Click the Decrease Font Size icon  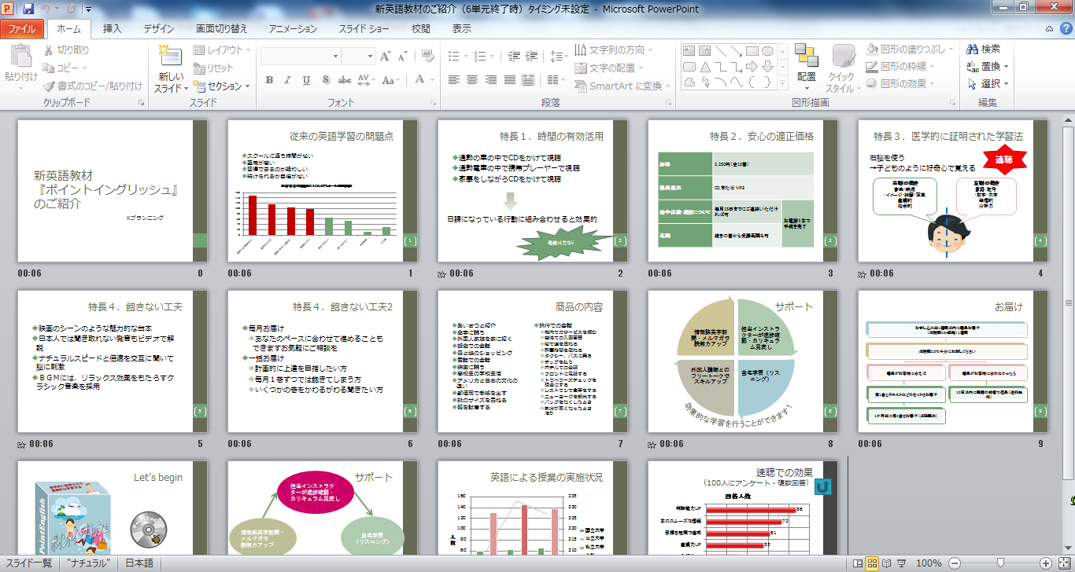click(404, 57)
